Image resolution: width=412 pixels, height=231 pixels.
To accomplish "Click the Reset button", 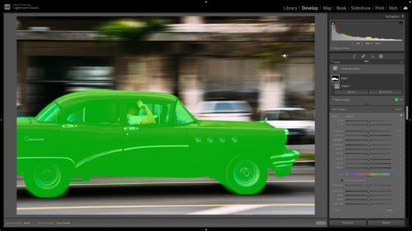I will tap(386, 223).
